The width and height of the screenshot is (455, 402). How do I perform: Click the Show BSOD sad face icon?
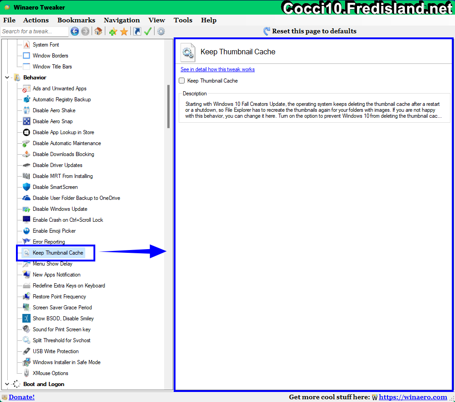[26, 318]
